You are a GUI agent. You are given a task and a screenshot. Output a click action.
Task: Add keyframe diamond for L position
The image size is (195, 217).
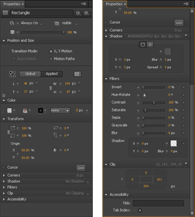(x=18, y=83)
